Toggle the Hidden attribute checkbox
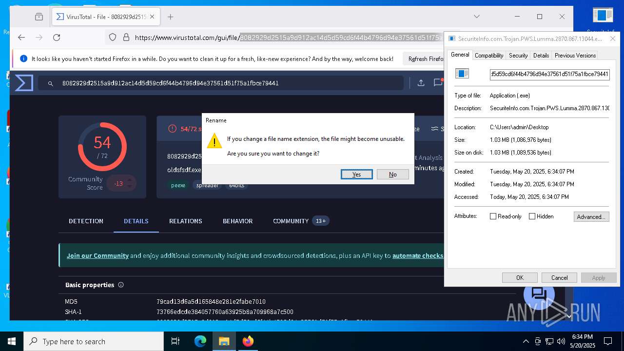 532,216
